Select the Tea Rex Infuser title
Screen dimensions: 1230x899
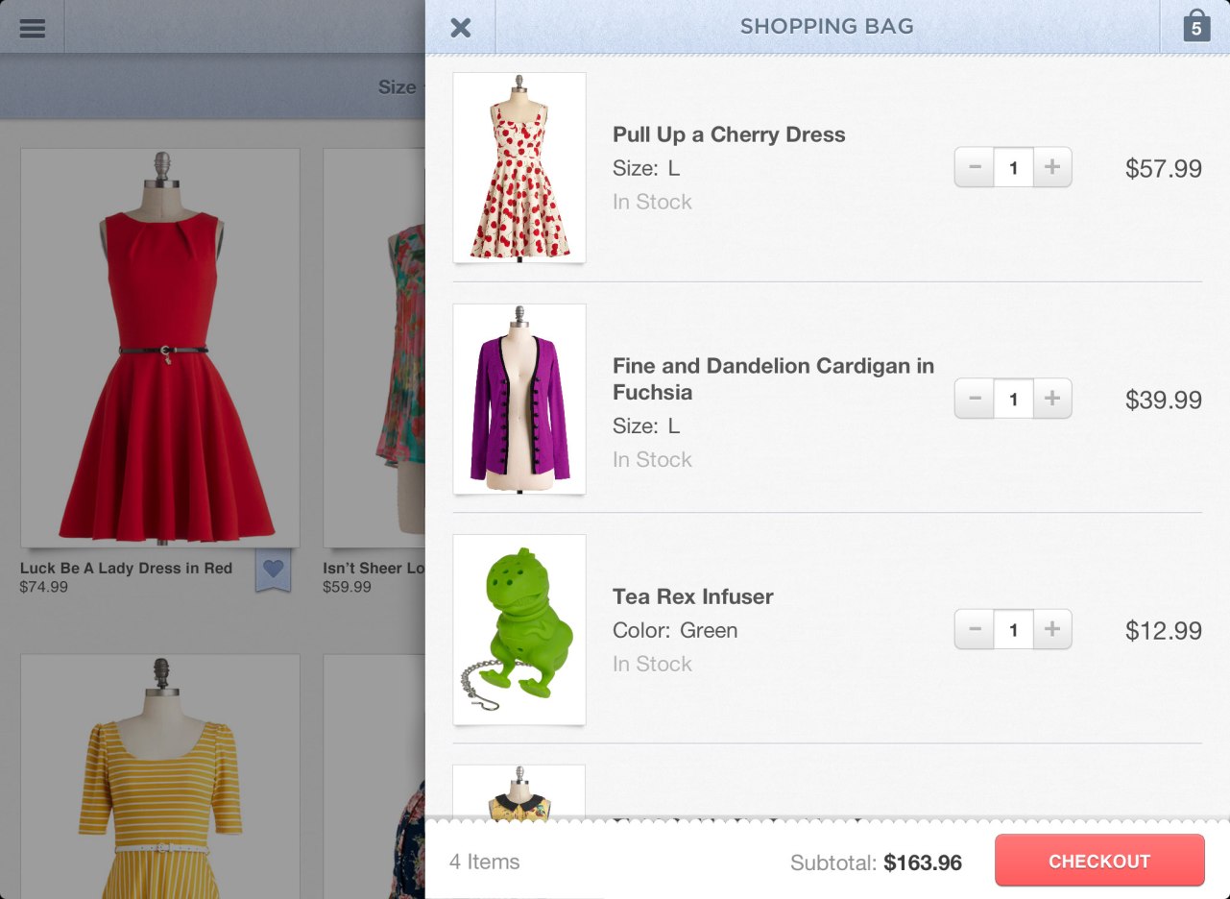tap(692, 596)
